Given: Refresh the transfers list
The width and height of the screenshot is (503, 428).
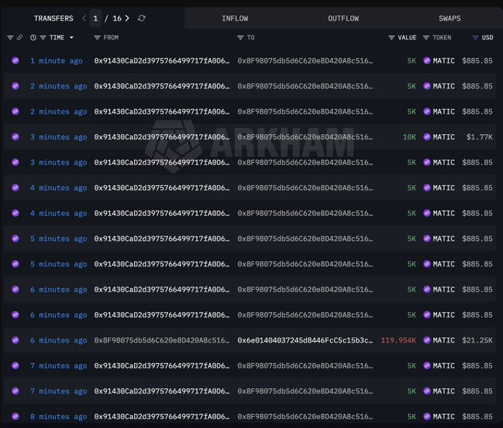Looking at the screenshot, I should pyautogui.click(x=142, y=18).
